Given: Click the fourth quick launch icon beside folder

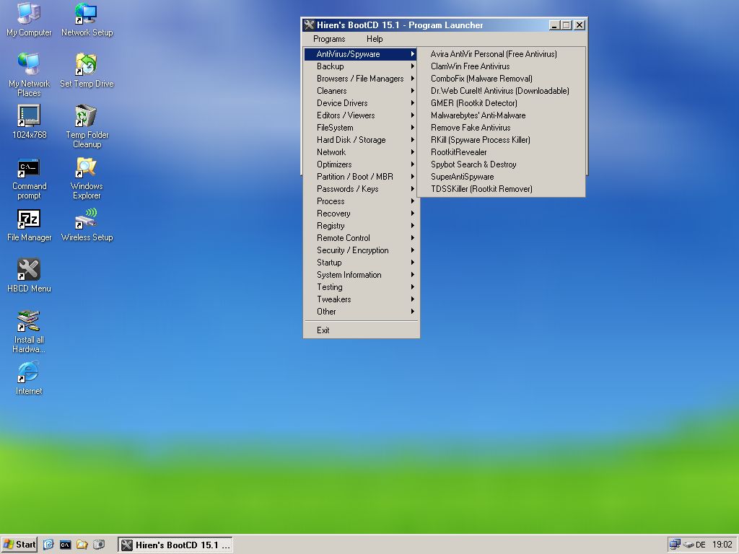Looking at the screenshot, I should coord(98,545).
